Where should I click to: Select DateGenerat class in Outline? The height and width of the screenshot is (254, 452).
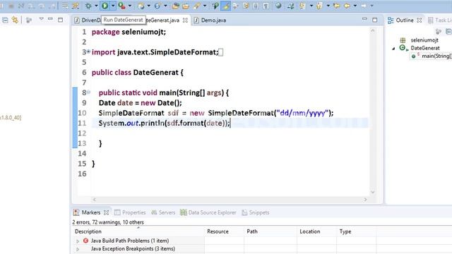tap(425, 48)
